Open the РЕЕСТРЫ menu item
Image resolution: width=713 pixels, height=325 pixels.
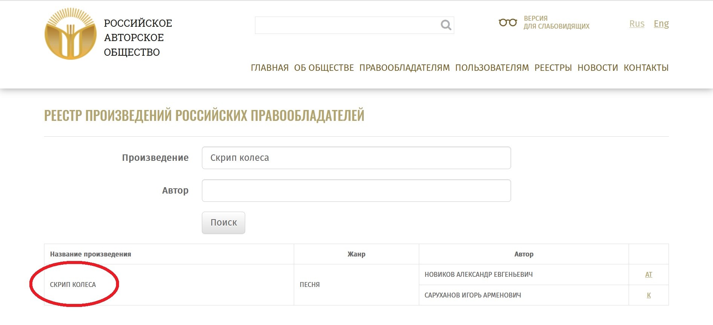(553, 68)
